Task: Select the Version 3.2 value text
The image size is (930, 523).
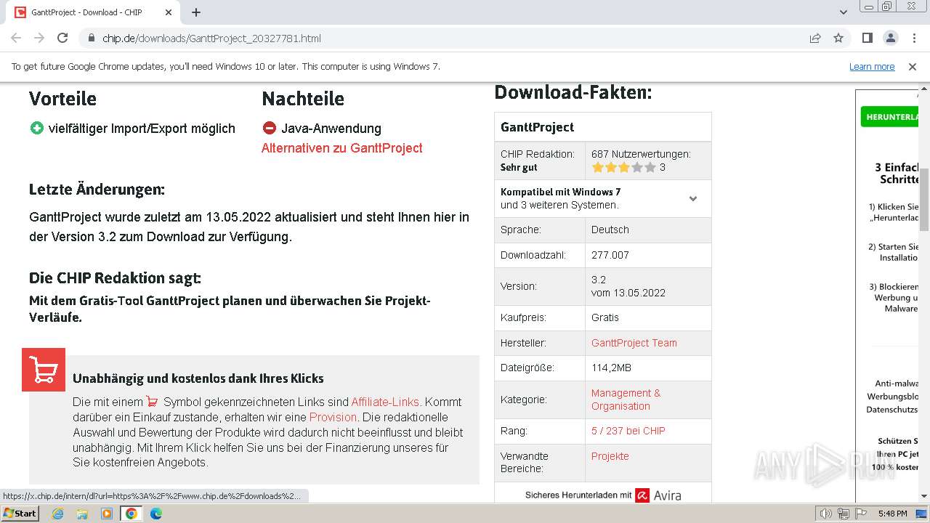Action: click(x=599, y=280)
